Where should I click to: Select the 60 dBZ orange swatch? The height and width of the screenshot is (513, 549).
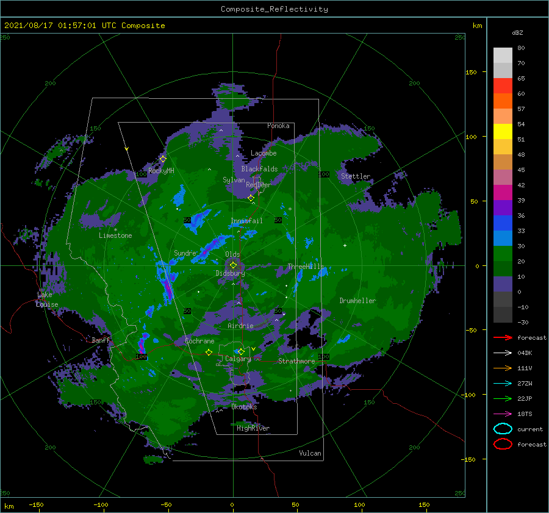503,101
